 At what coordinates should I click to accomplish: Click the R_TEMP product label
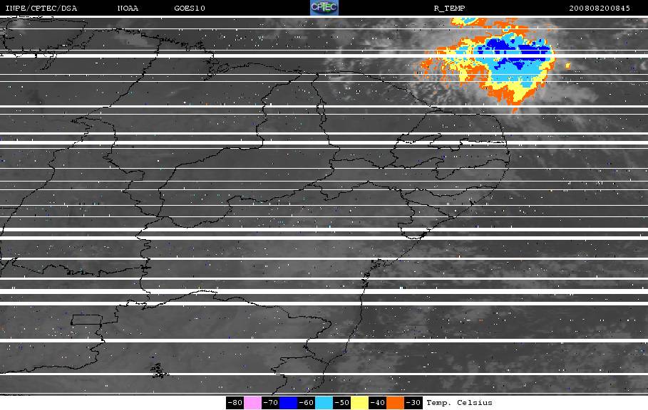click(449, 8)
